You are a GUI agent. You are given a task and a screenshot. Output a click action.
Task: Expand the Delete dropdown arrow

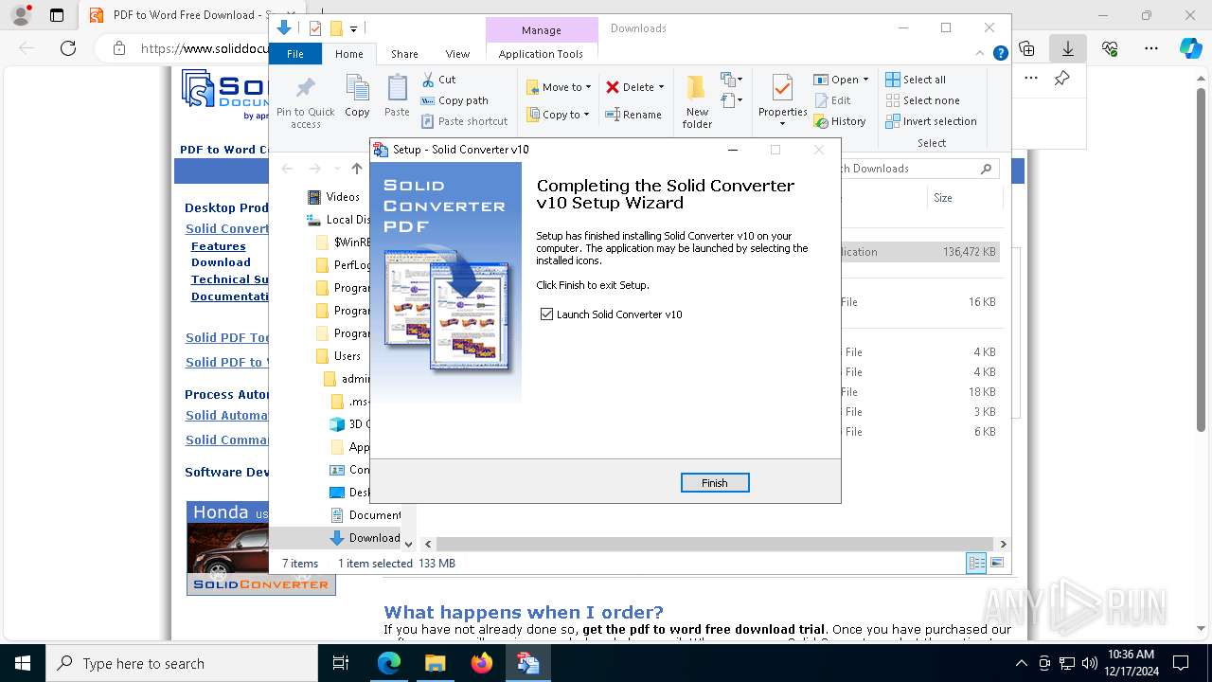coord(661,87)
